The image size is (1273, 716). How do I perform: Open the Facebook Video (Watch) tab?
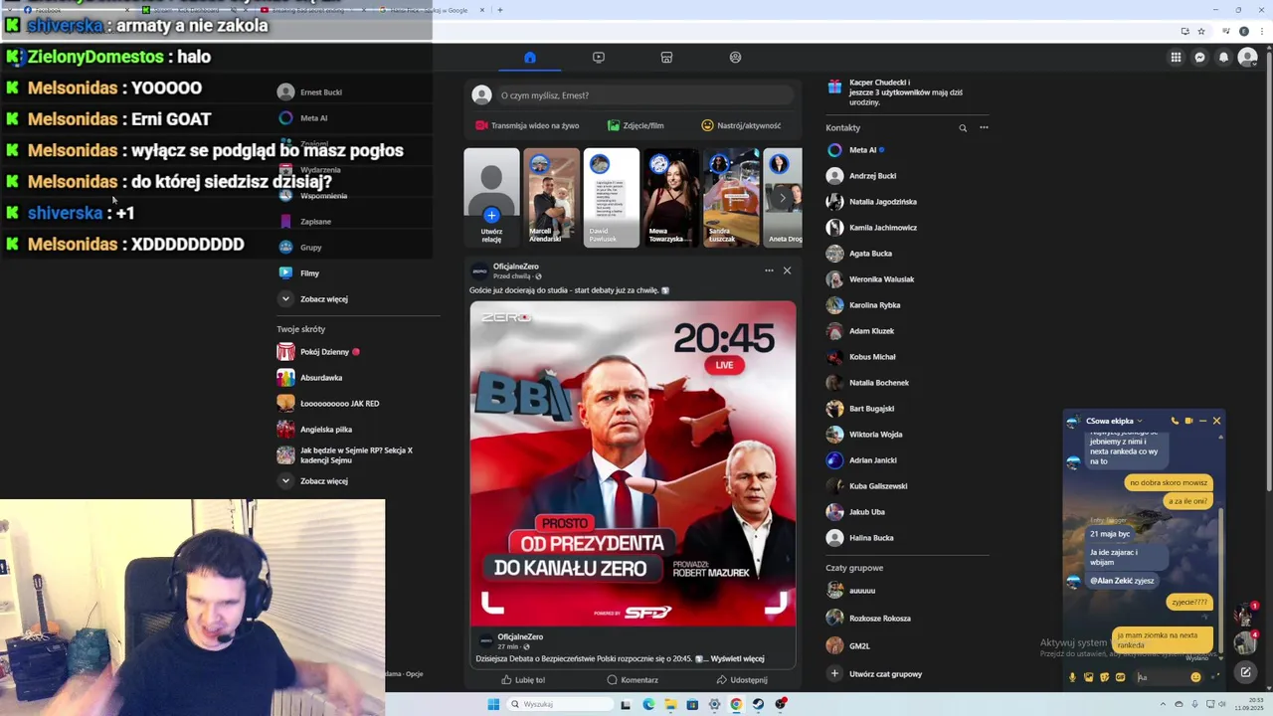tap(598, 58)
